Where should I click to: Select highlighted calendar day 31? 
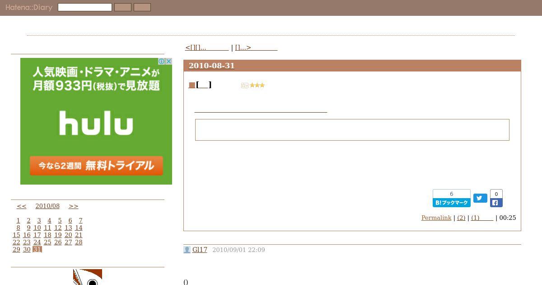37,249
